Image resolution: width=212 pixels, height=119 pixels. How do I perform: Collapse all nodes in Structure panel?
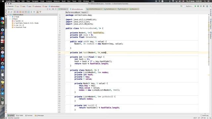click(x=34, y=12)
